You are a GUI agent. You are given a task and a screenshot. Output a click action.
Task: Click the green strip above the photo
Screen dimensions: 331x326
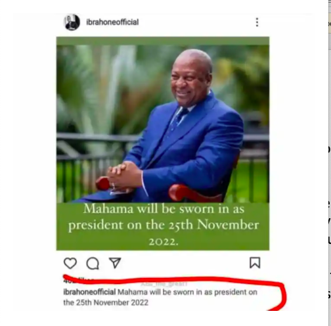[163, 41]
